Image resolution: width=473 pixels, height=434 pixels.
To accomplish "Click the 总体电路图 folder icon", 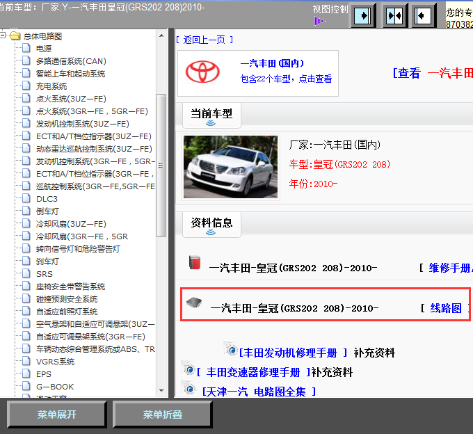I will (x=15, y=36).
